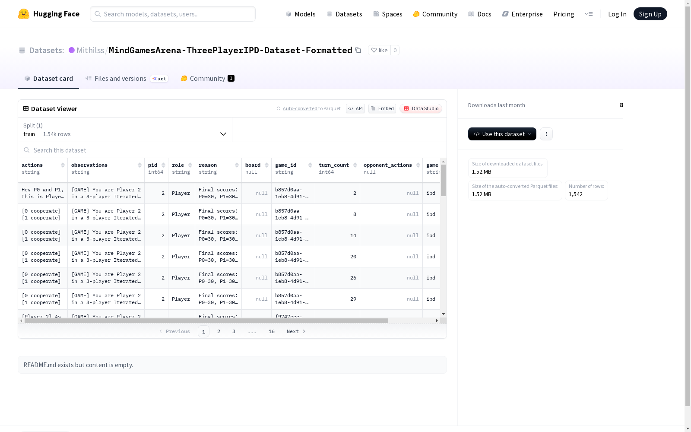Screen dimensions: 691x432
Task: Click the Hugging Face logo icon
Action: pyautogui.click(x=24, y=14)
